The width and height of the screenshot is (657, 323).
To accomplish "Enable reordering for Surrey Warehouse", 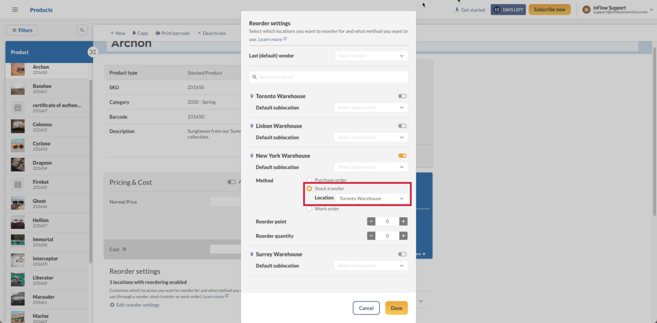I will coord(402,254).
